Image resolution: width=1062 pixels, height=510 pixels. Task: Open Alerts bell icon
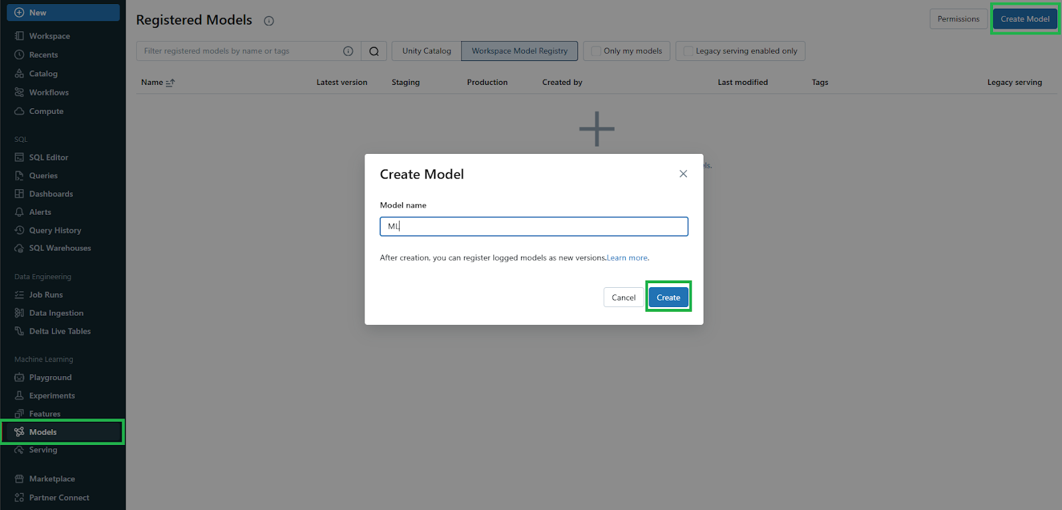[x=19, y=212]
